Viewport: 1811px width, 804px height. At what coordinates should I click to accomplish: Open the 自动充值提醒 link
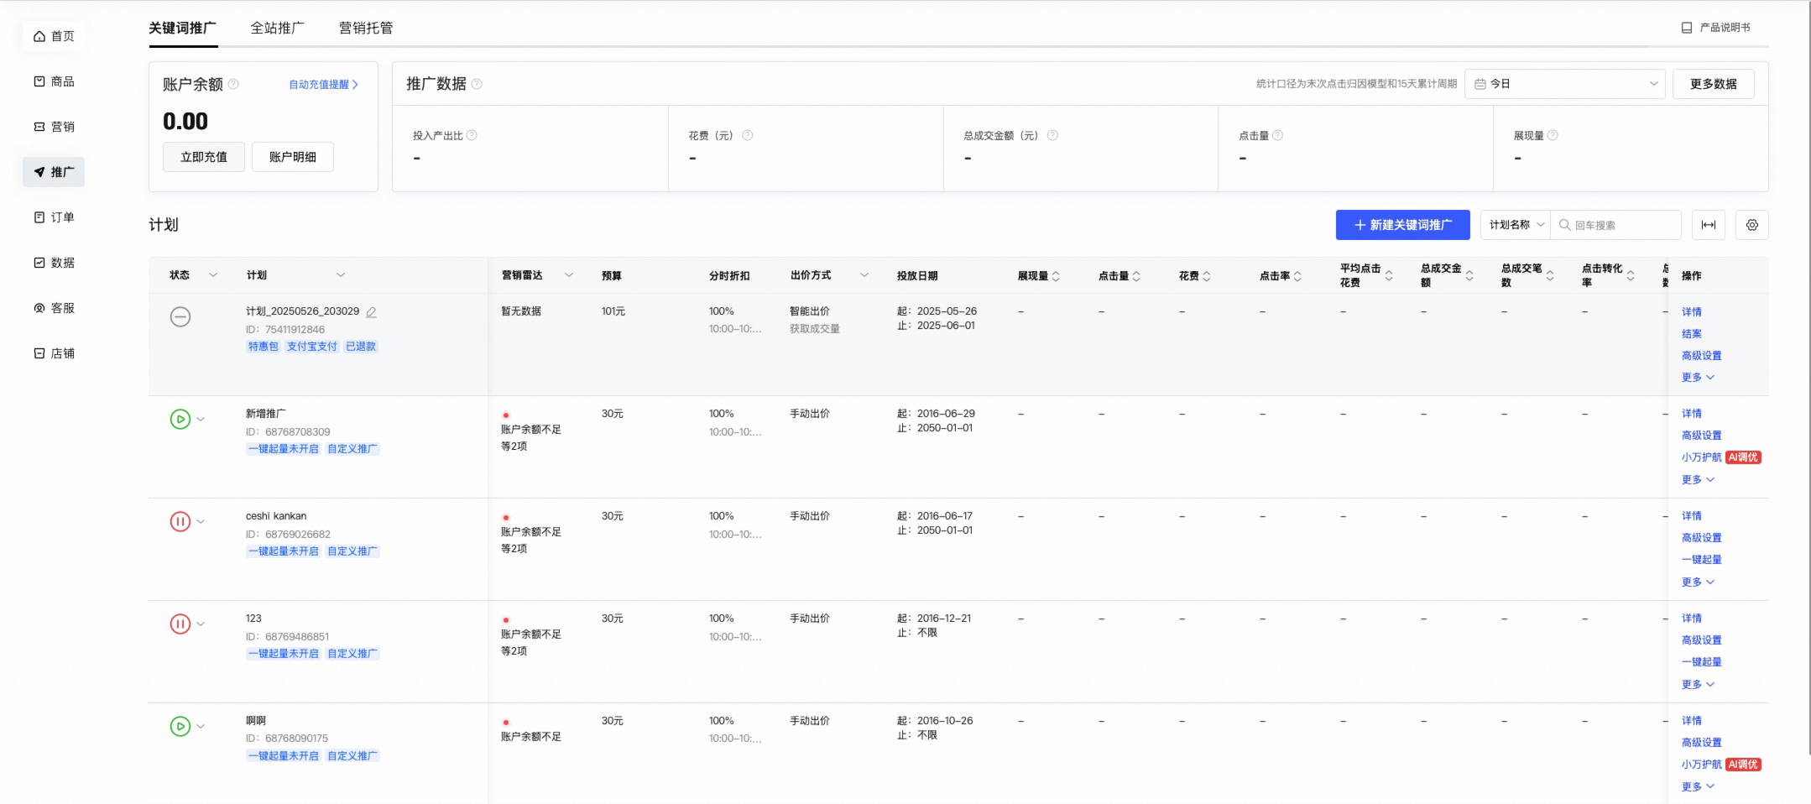tap(324, 85)
